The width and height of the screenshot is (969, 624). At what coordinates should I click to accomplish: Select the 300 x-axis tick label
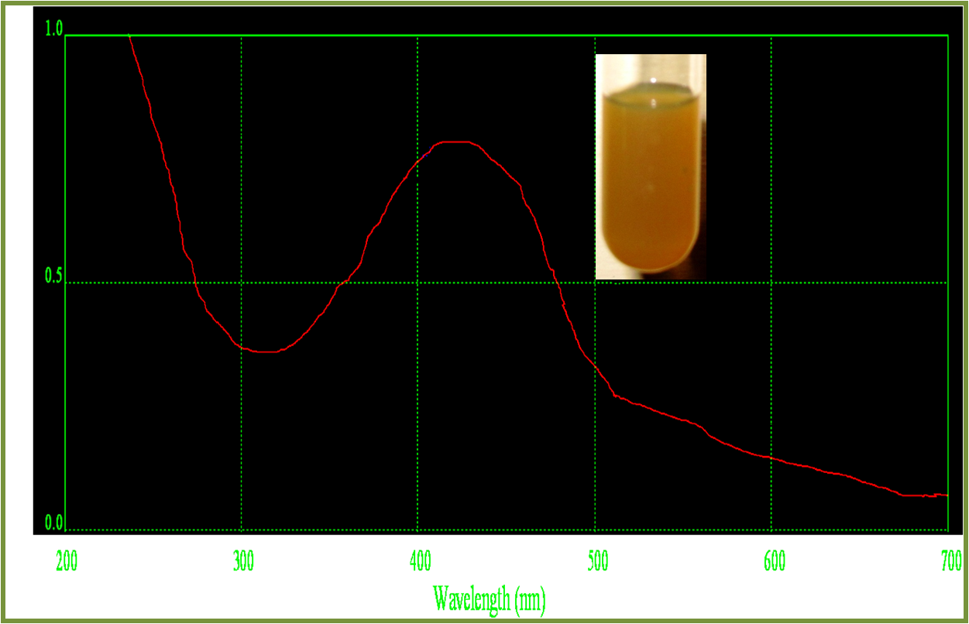[243, 561]
